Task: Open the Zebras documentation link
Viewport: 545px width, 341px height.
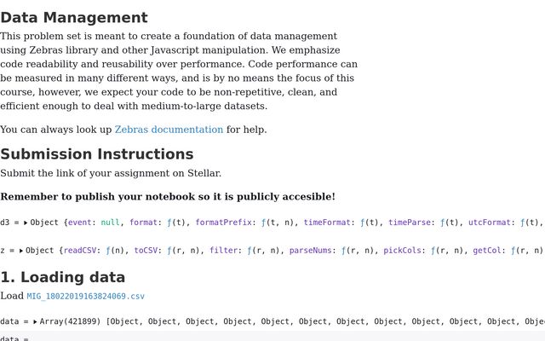Action: [169, 130]
